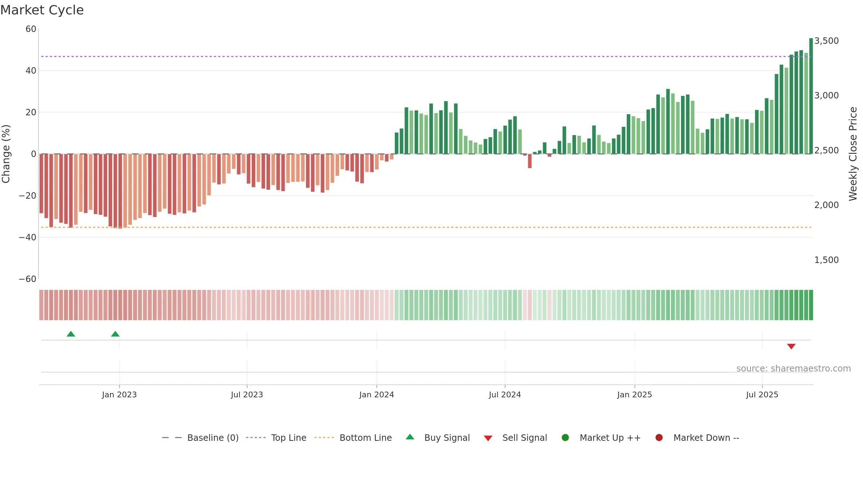Click the orange dotted Bottom Line legend swatch

[x=324, y=438]
